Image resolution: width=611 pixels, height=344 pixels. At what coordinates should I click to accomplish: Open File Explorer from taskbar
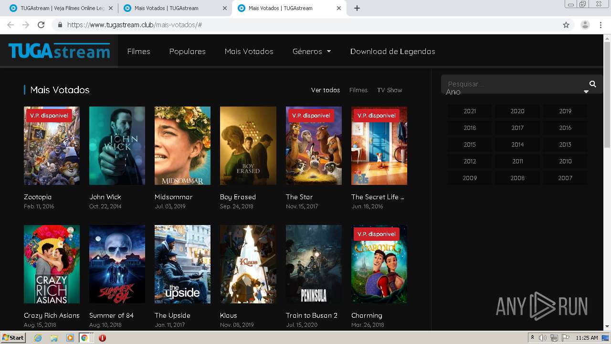click(x=54, y=338)
